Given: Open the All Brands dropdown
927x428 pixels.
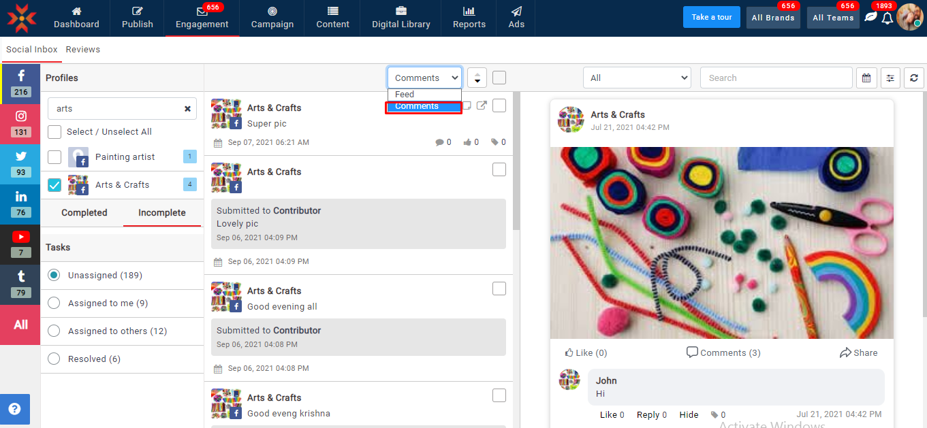Looking at the screenshot, I should (x=773, y=18).
